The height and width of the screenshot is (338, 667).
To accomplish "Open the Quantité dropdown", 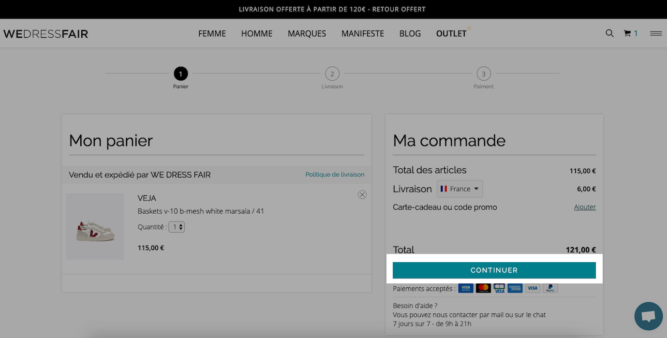I will click(177, 227).
